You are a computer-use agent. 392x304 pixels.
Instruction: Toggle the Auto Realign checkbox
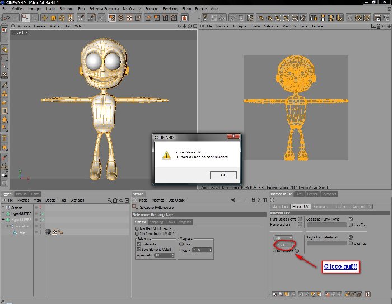(297, 251)
